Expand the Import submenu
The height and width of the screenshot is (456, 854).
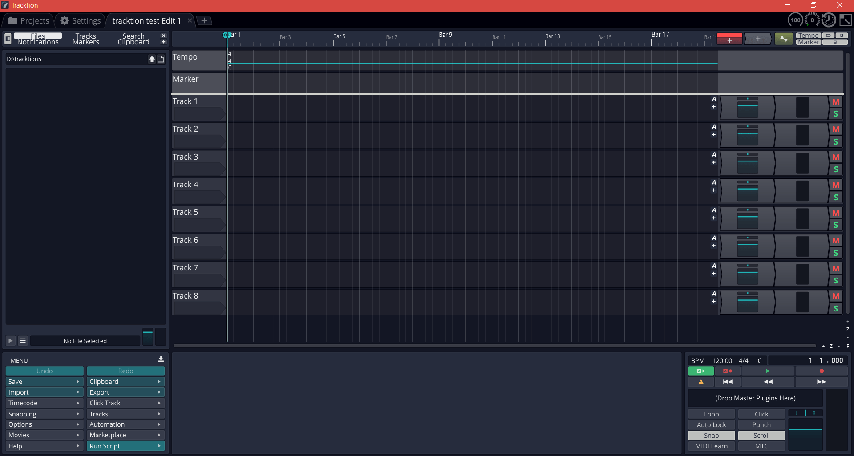pyautogui.click(x=45, y=392)
